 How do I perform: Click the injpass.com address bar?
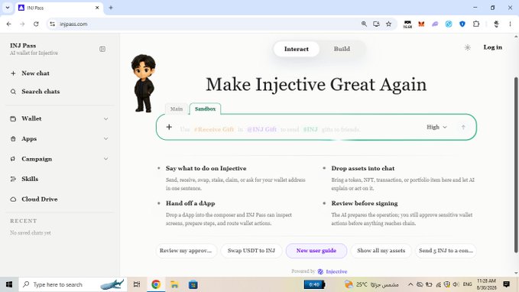pos(205,24)
